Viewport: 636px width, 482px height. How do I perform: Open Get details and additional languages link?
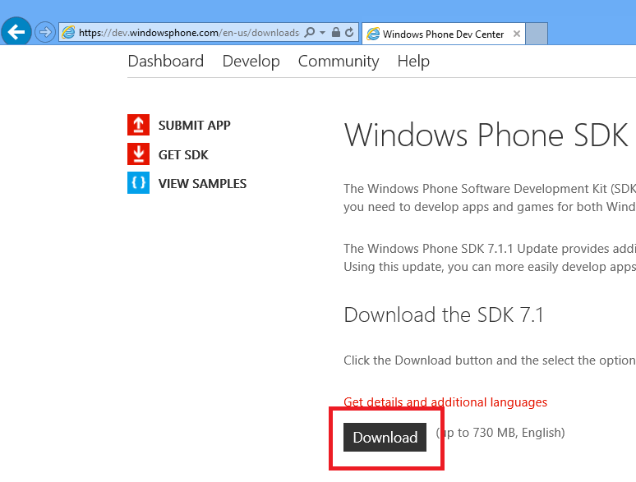445,402
